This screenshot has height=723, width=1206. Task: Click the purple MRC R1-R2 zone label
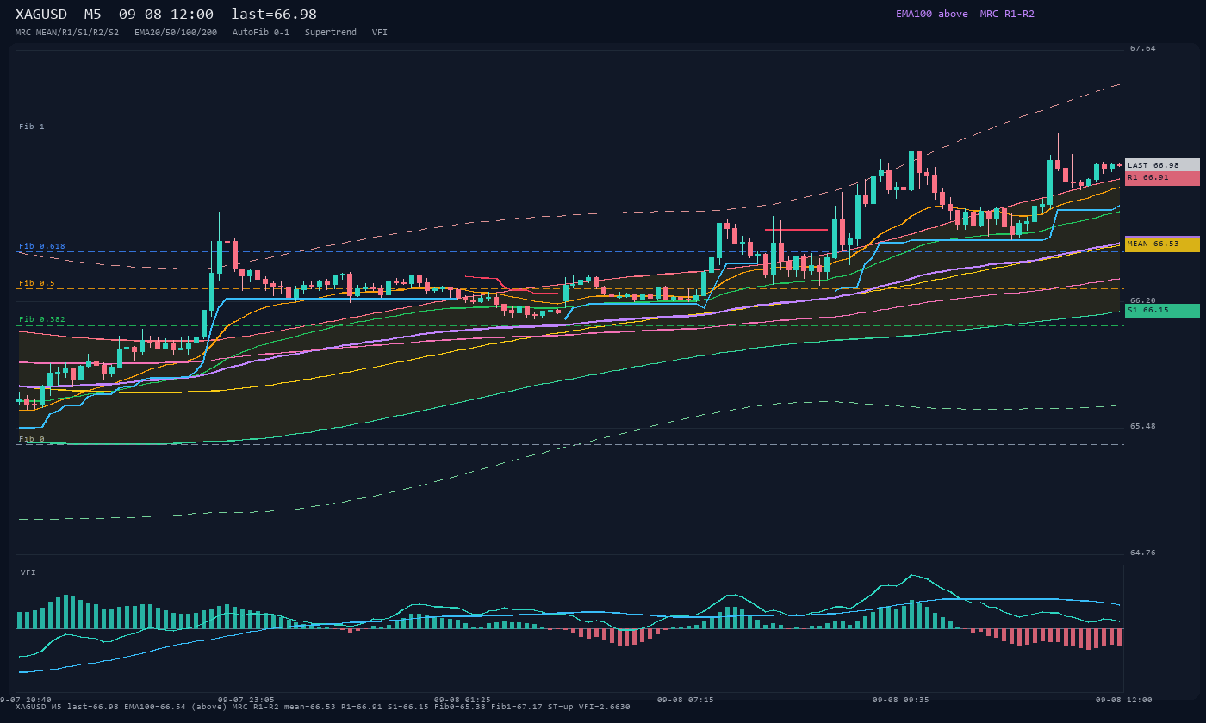pos(1007,14)
